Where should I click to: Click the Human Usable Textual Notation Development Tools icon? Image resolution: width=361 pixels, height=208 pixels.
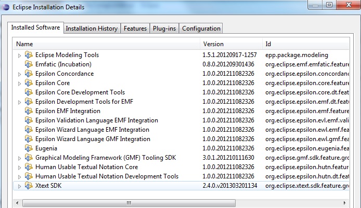(29, 176)
